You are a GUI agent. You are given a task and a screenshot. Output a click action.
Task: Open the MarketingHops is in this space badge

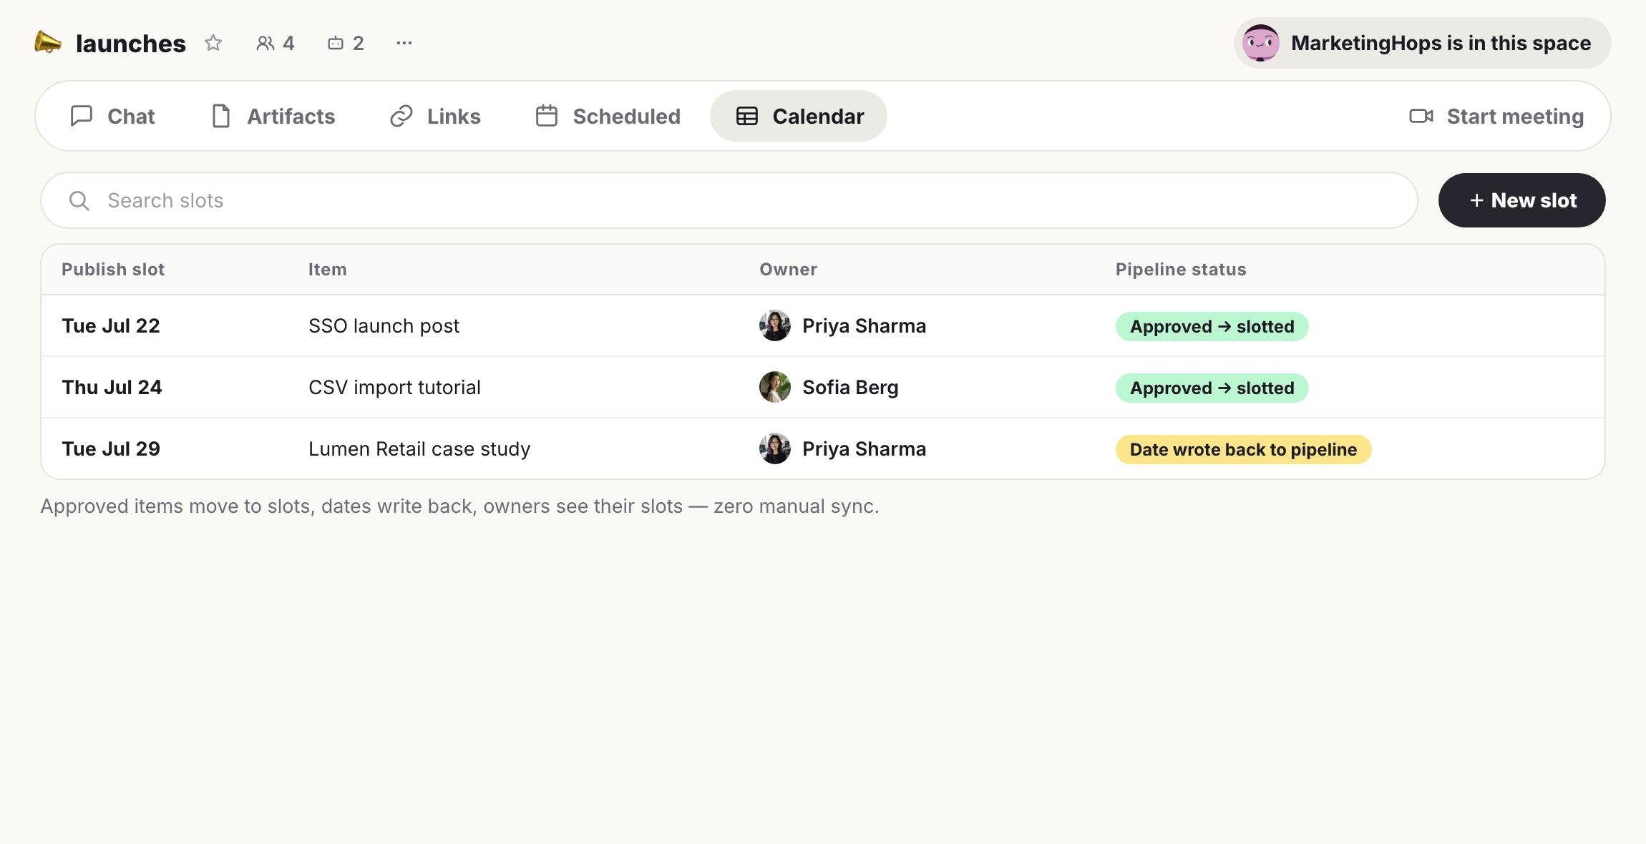(x=1422, y=43)
